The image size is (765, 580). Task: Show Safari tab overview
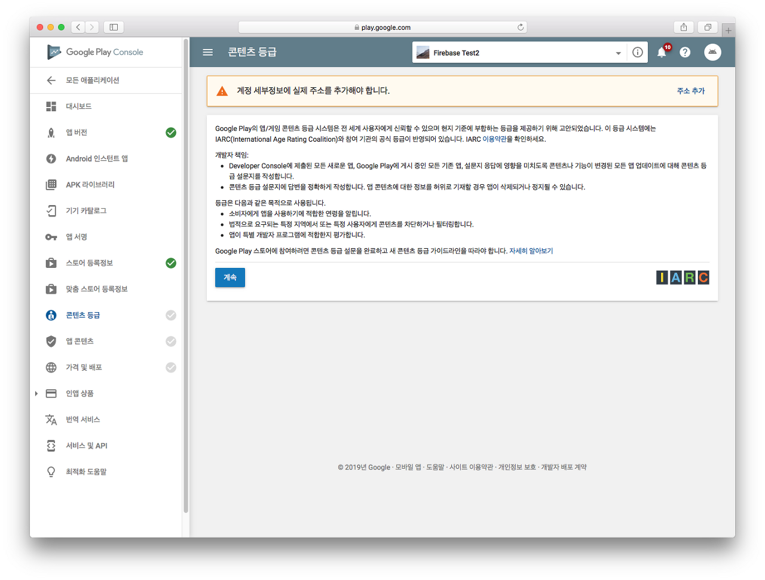click(708, 27)
